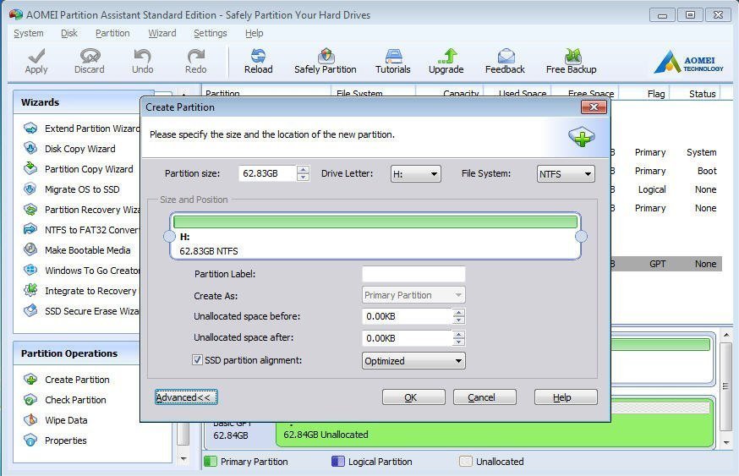Open the Optimized alignment dropdown
This screenshot has height=476, width=739.
pos(413,361)
